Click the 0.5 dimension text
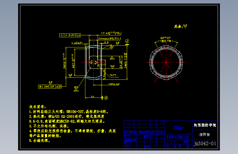This screenshot has height=154, width=238. point(107,42)
